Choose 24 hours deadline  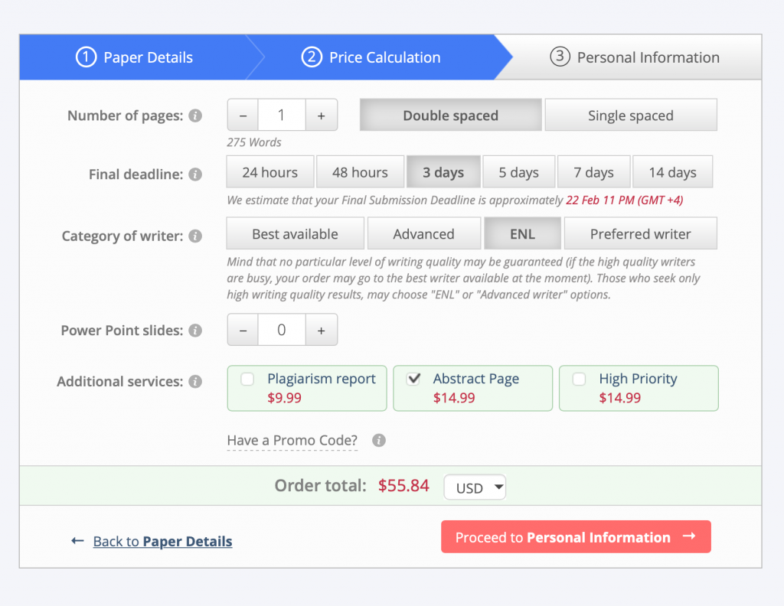[270, 172]
